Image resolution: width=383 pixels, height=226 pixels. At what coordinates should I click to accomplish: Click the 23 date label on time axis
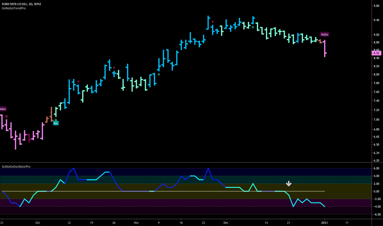203,223
